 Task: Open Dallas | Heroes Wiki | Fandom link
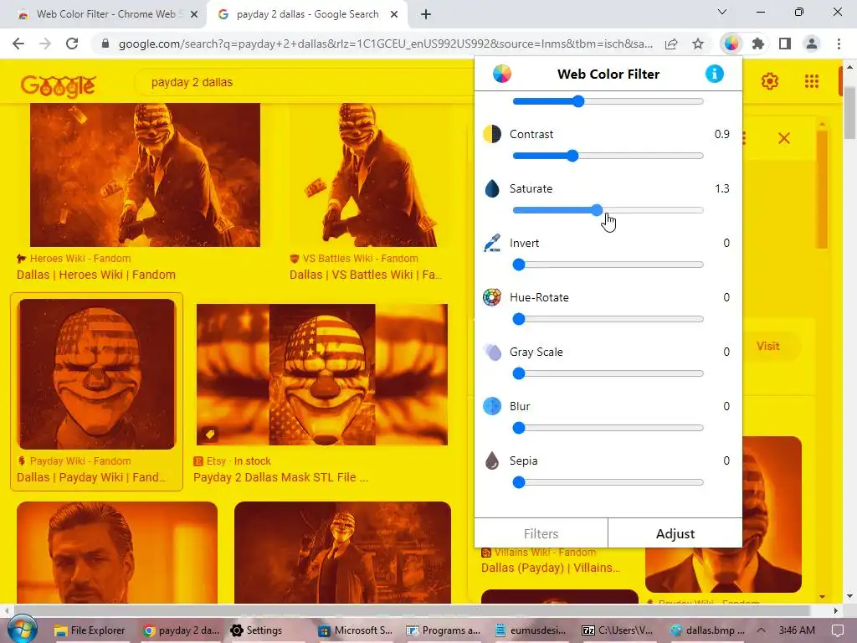(x=96, y=275)
